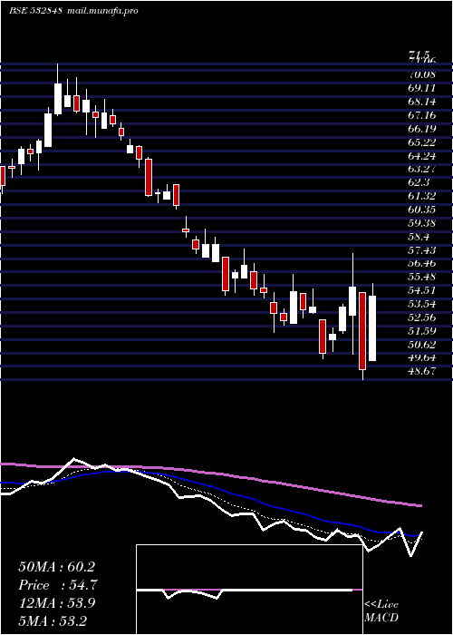Click the '5MA : 53.2' readout
453x635 pixels.
pyautogui.click(x=53, y=620)
